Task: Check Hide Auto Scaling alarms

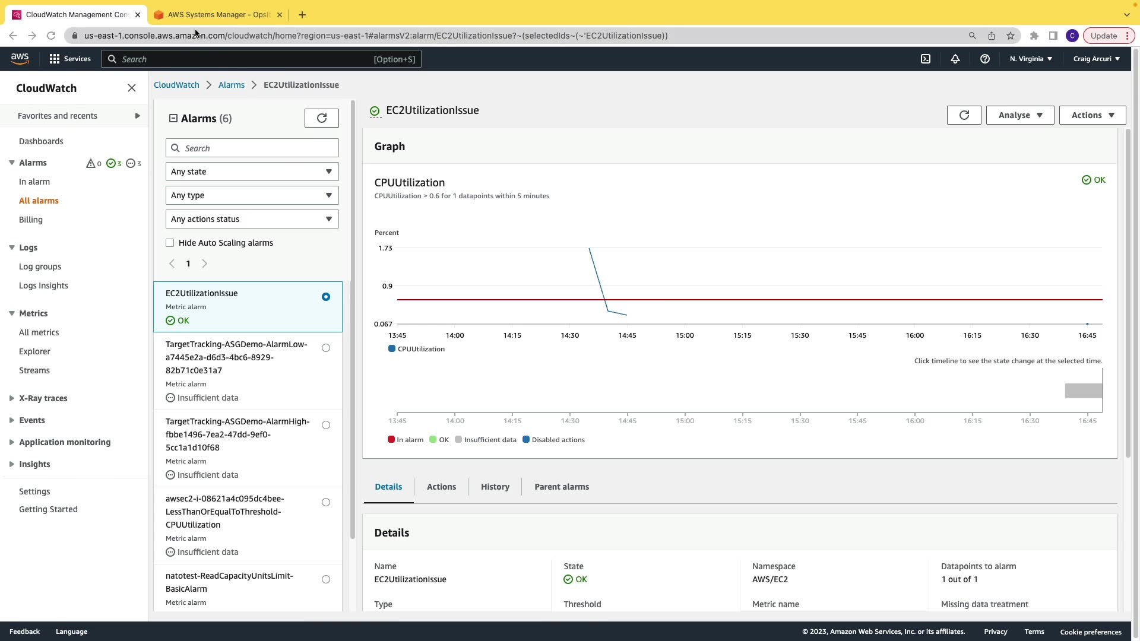Action: pyautogui.click(x=170, y=243)
